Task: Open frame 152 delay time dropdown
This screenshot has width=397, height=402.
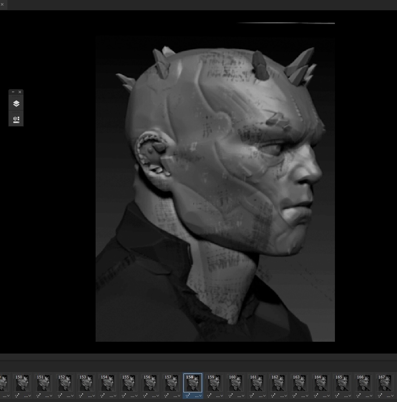Action: coord(70,396)
